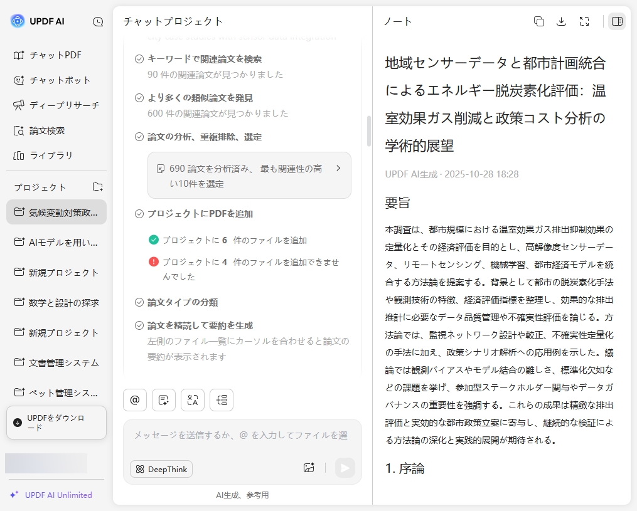Click the @ mention file button
Image resolution: width=637 pixels, height=511 pixels.
tap(135, 400)
